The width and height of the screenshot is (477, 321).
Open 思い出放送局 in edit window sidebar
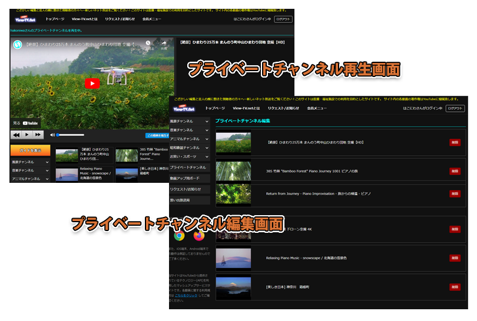[190, 200]
